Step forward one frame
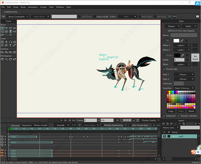This screenshot has width=201, height=164. point(66,120)
